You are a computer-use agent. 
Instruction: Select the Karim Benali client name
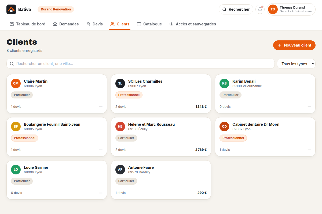coord(244,81)
